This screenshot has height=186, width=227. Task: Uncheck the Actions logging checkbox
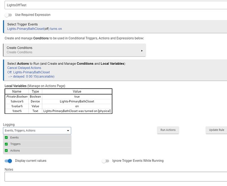point(6,151)
